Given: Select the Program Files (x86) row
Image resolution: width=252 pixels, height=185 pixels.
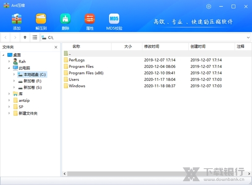Looking at the screenshot, I should click(157, 73).
